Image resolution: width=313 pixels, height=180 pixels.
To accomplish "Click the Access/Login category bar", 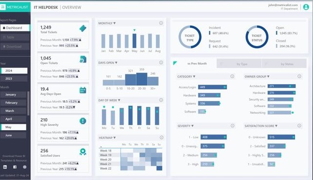I will coord(212,87).
